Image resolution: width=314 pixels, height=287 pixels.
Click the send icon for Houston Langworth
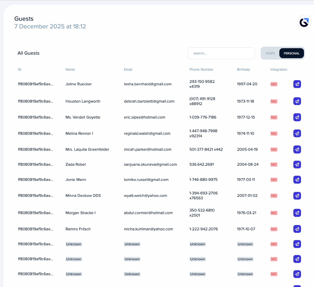tap(297, 101)
